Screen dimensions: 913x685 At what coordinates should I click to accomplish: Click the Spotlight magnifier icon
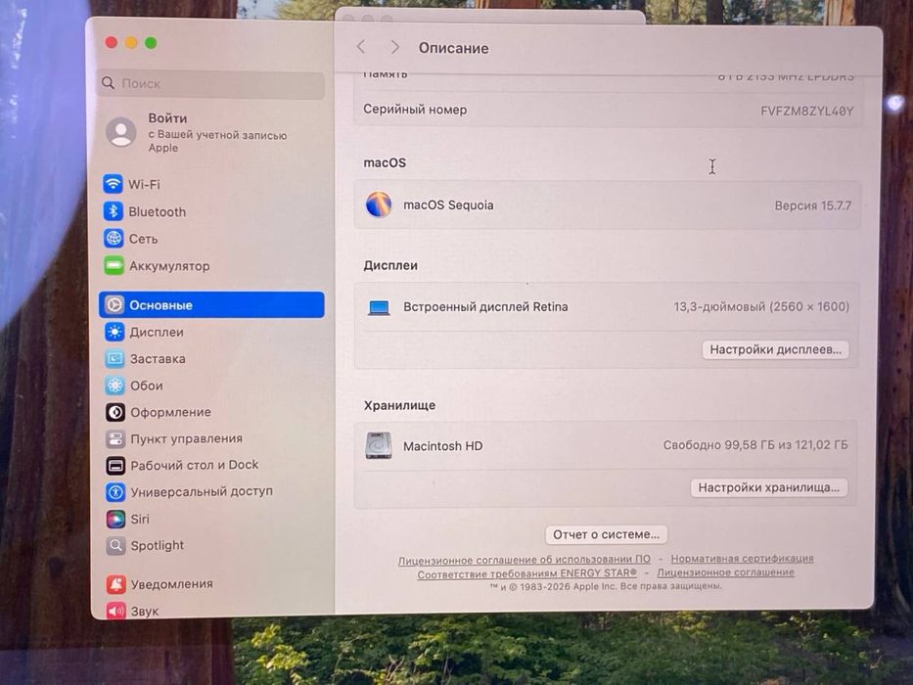coord(115,545)
